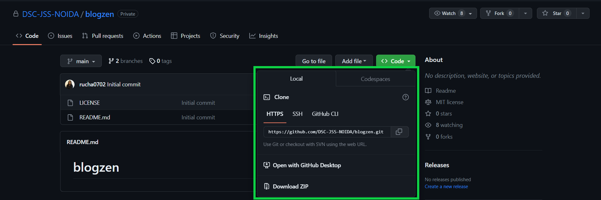Click the Go to file button
This screenshot has width=601, height=200.
314,61
